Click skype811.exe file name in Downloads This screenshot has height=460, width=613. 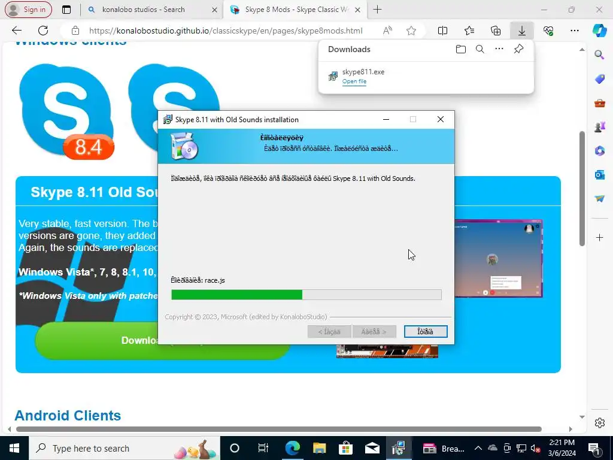tap(363, 72)
